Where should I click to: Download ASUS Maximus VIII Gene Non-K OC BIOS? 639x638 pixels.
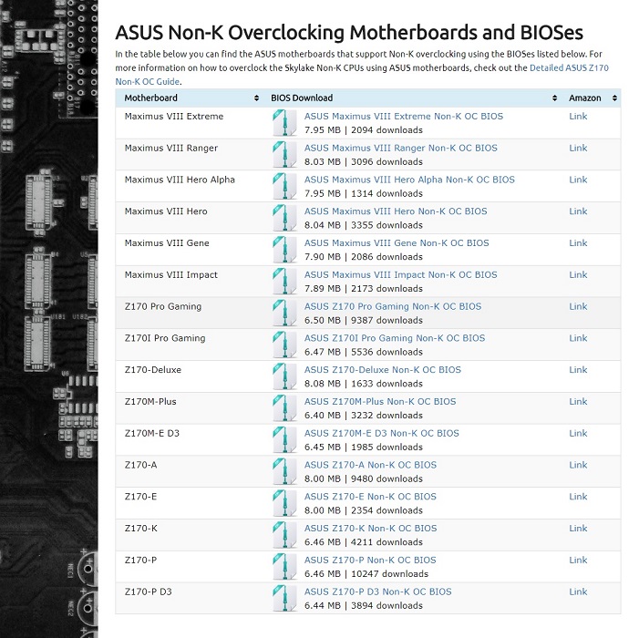397,243
